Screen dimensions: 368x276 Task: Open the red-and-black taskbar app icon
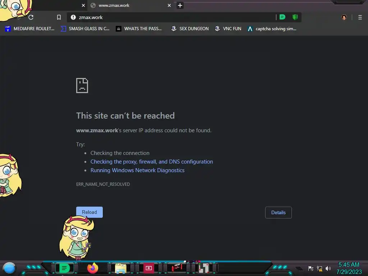pyautogui.click(x=177, y=268)
